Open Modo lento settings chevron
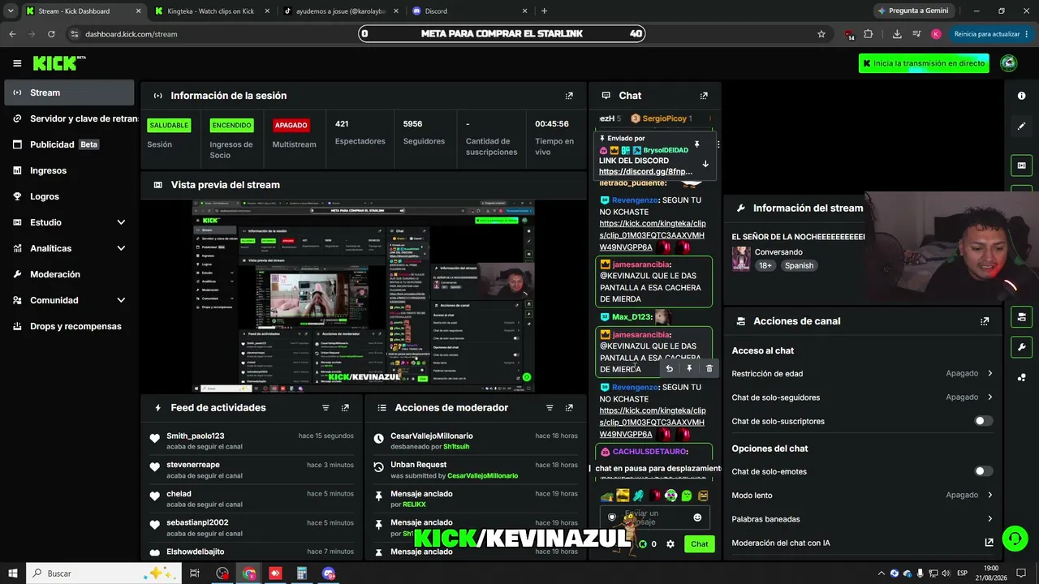Viewport: 1039px width, 584px height. point(989,495)
